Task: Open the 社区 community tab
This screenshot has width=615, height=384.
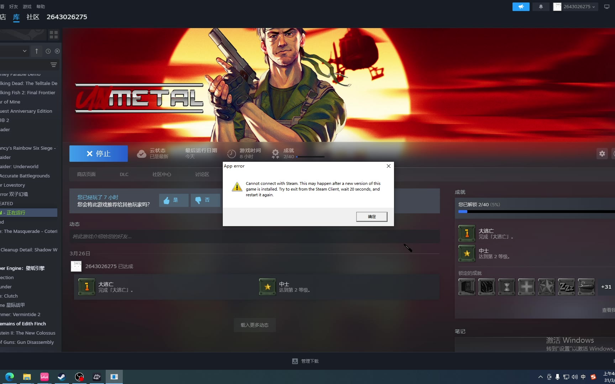Action: pyautogui.click(x=33, y=17)
